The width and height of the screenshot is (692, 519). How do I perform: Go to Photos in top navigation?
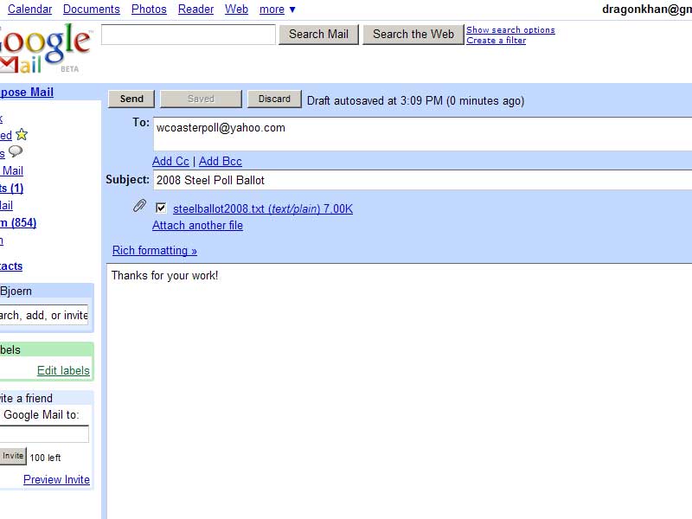pos(149,10)
